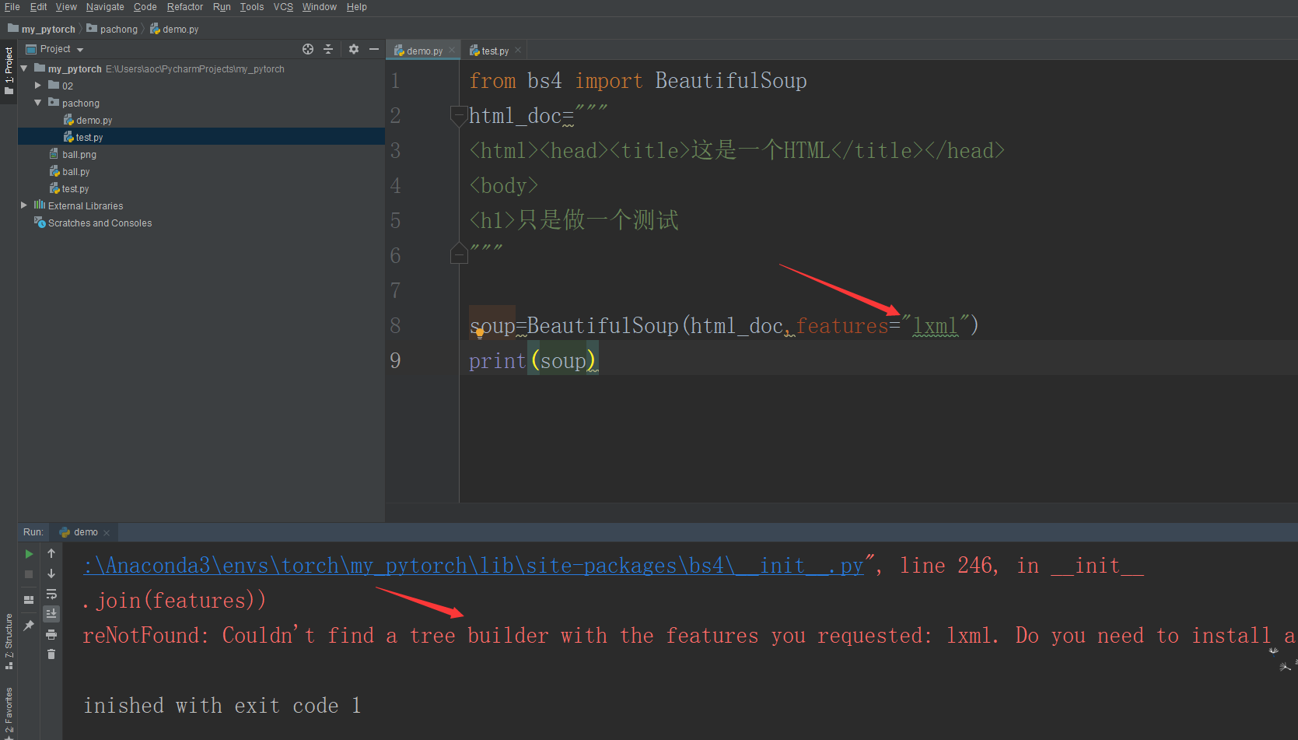Toggle Scroll to End in Run console
Viewport: 1298px width, 740px height.
tap(51, 614)
